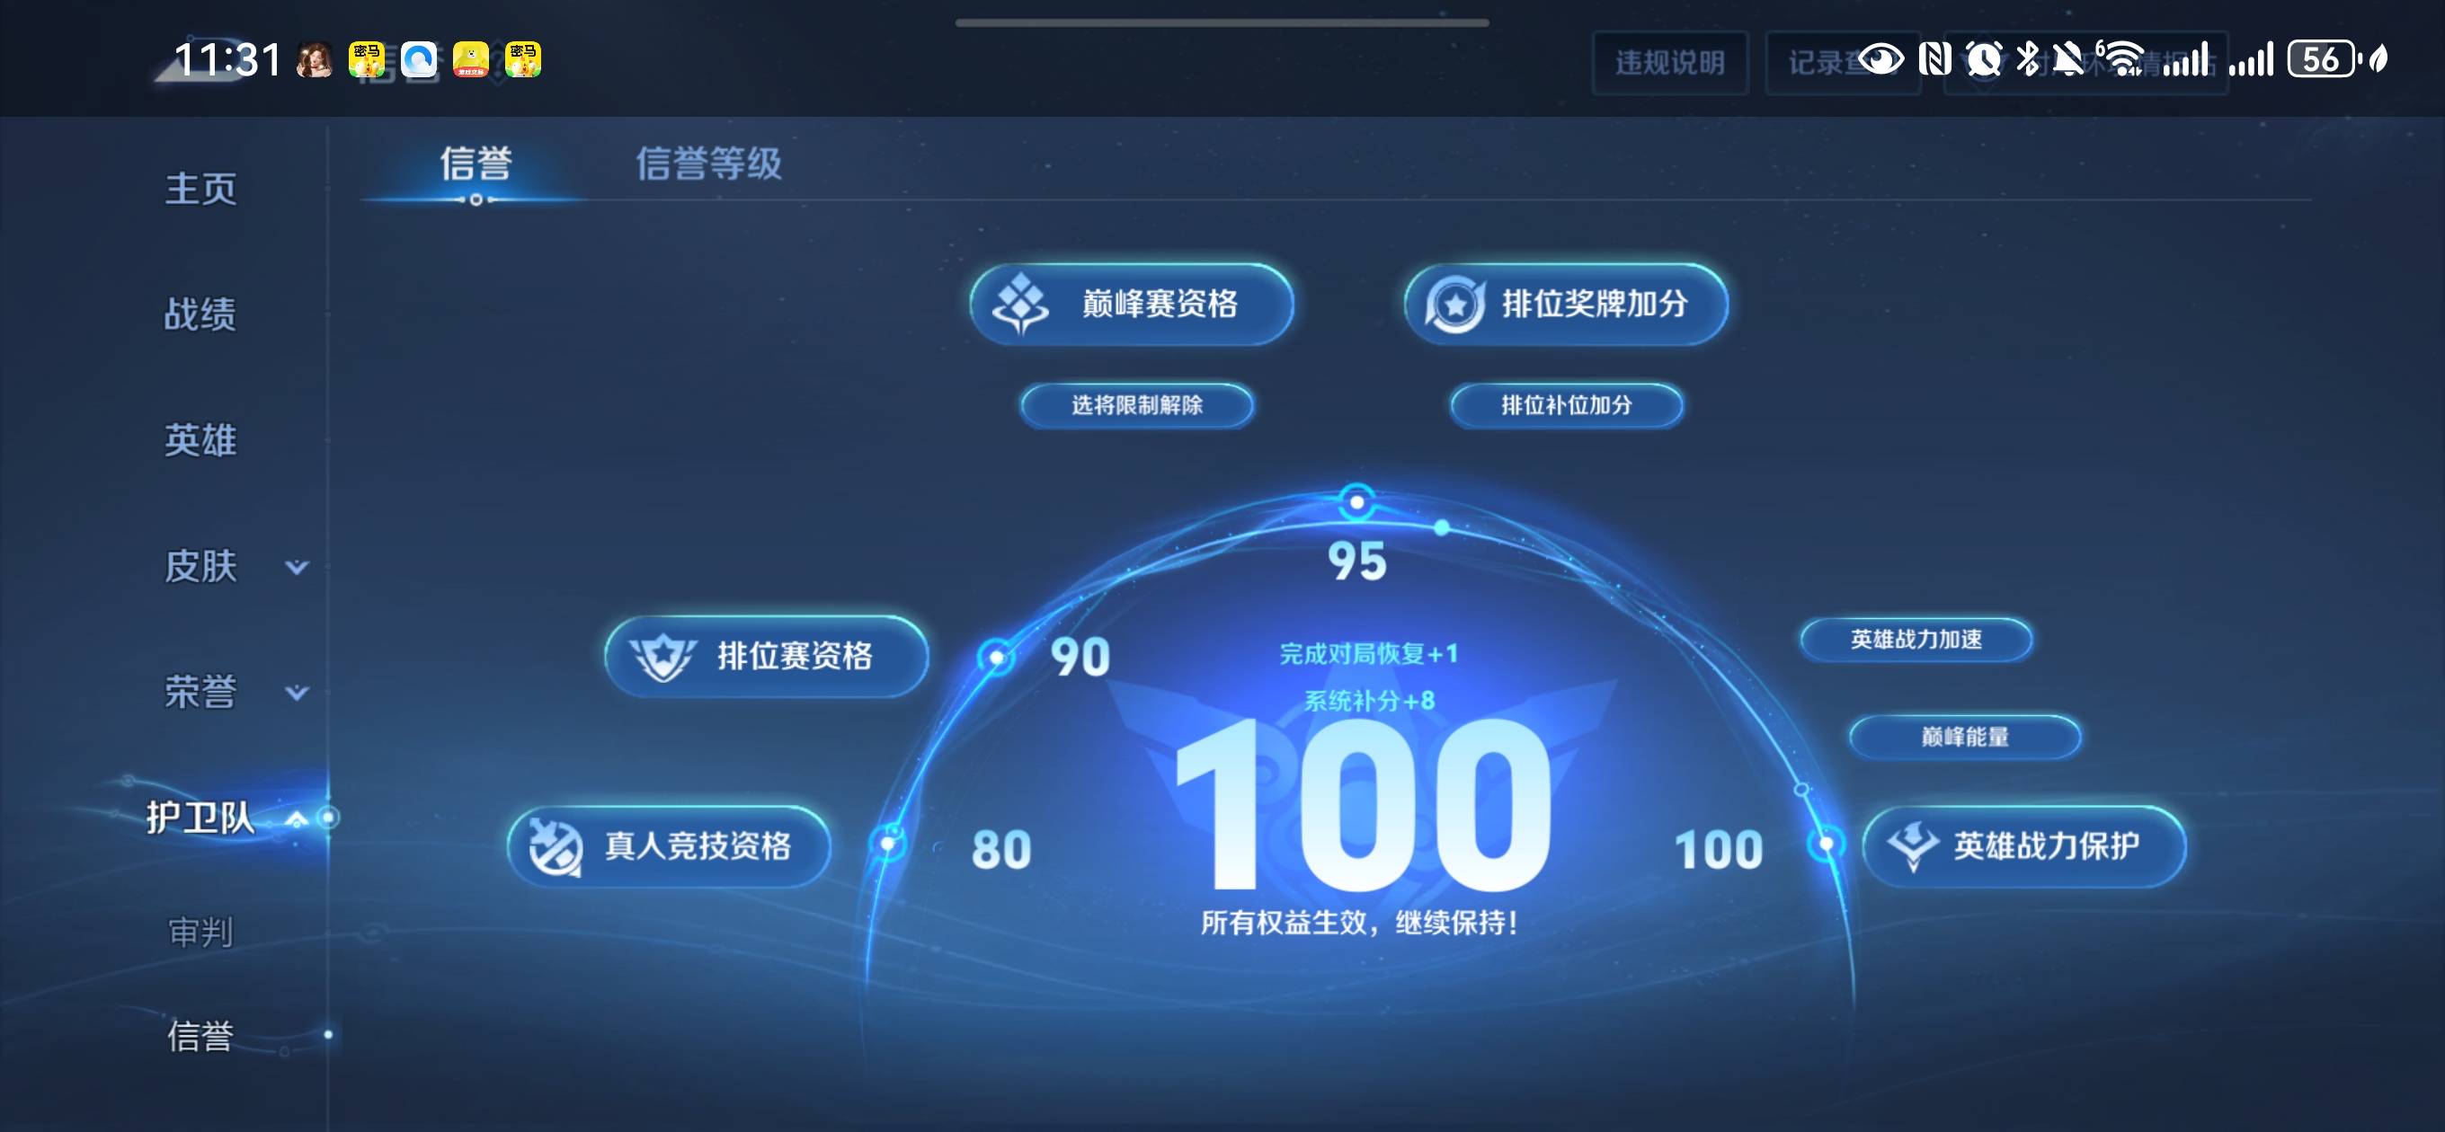This screenshot has height=1132, width=2445.
Task: Open 战绩 in the sidebar
Action: click(x=200, y=314)
